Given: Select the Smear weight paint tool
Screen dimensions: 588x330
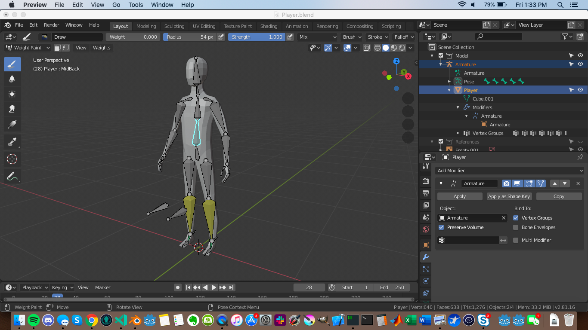Looking at the screenshot, I should coord(12,109).
